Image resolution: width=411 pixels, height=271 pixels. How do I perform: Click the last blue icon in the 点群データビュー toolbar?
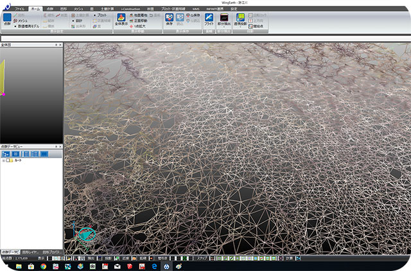pos(44,154)
